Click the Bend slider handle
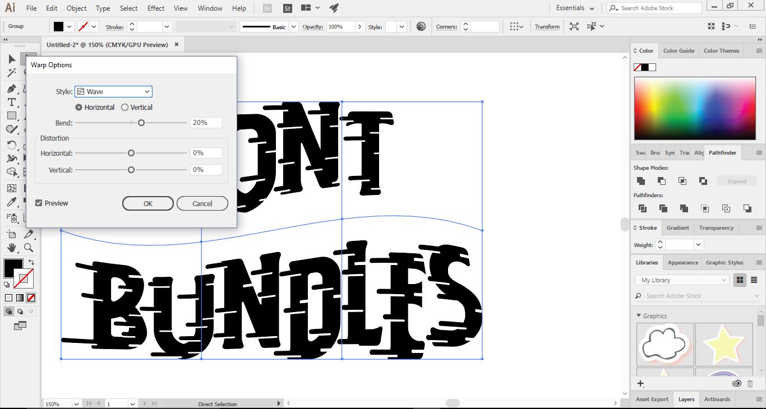This screenshot has width=766, height=409. pos(141,123)
